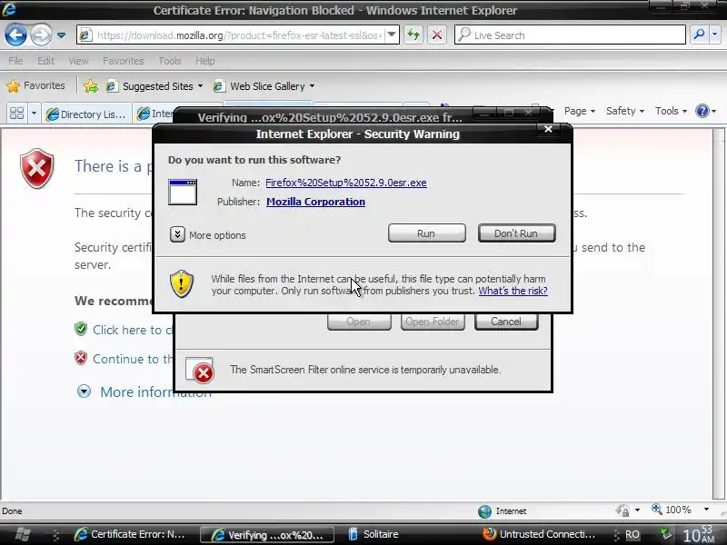The width and height of the screenshot is (727, 545).
Task: Open the Safety command bar menu
Action: 625,111
